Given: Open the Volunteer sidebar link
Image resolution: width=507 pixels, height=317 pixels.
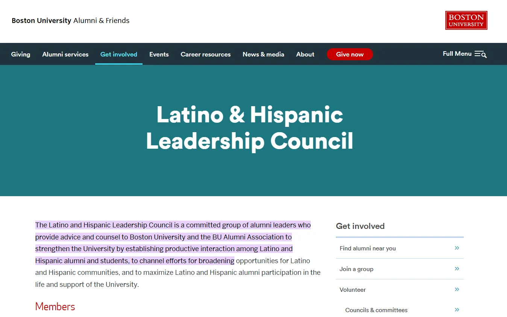Looking at the screenshot, I should click(x=353, y=290).
